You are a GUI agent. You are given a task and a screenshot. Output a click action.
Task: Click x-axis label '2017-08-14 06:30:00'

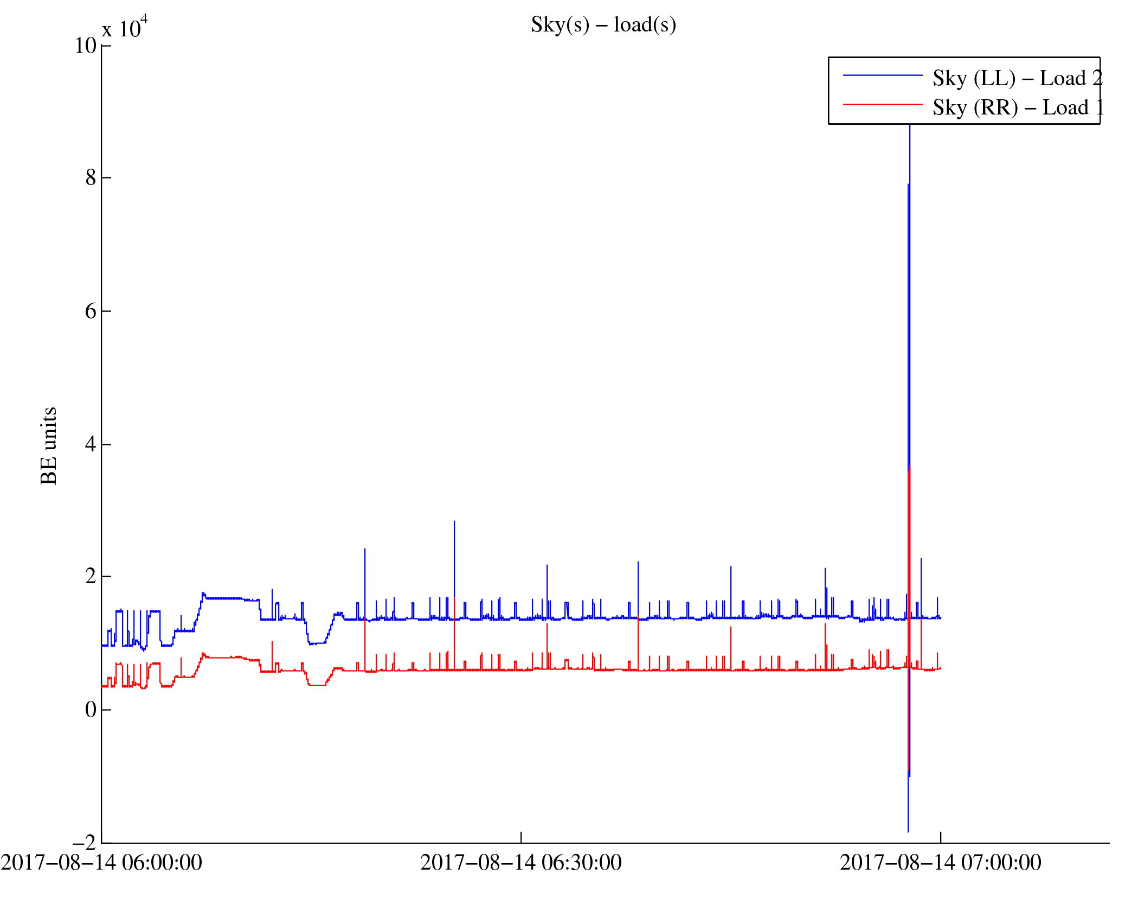point(521,863)
